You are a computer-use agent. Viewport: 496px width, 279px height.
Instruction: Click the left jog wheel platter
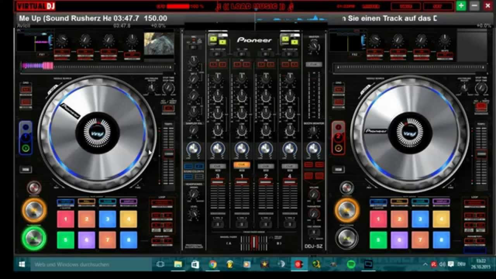pos(97,133)
